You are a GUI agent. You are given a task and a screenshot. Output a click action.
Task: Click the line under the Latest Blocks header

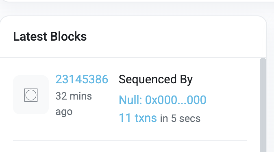point(133,57)
